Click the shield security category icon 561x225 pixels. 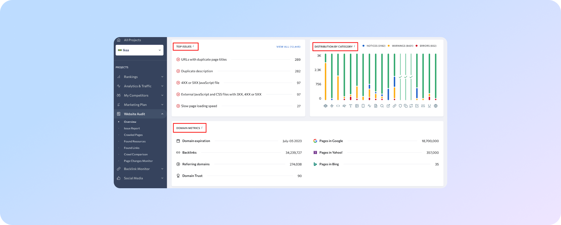click(x=400, y=106)
